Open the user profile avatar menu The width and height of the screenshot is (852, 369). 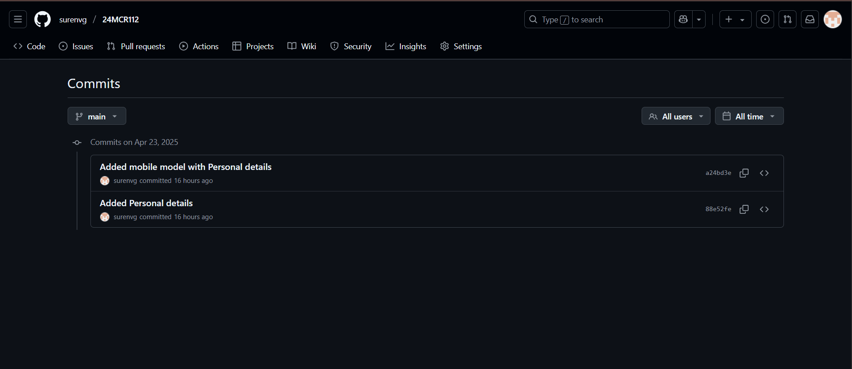pyautogui.click(x=833, y=19)
